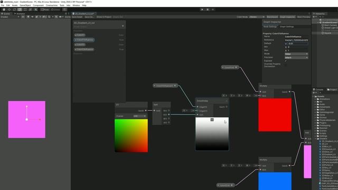Select Color01Influence property in Blackboard
The height and width of the screenshot is (190, 338).
tap(84, 40)
